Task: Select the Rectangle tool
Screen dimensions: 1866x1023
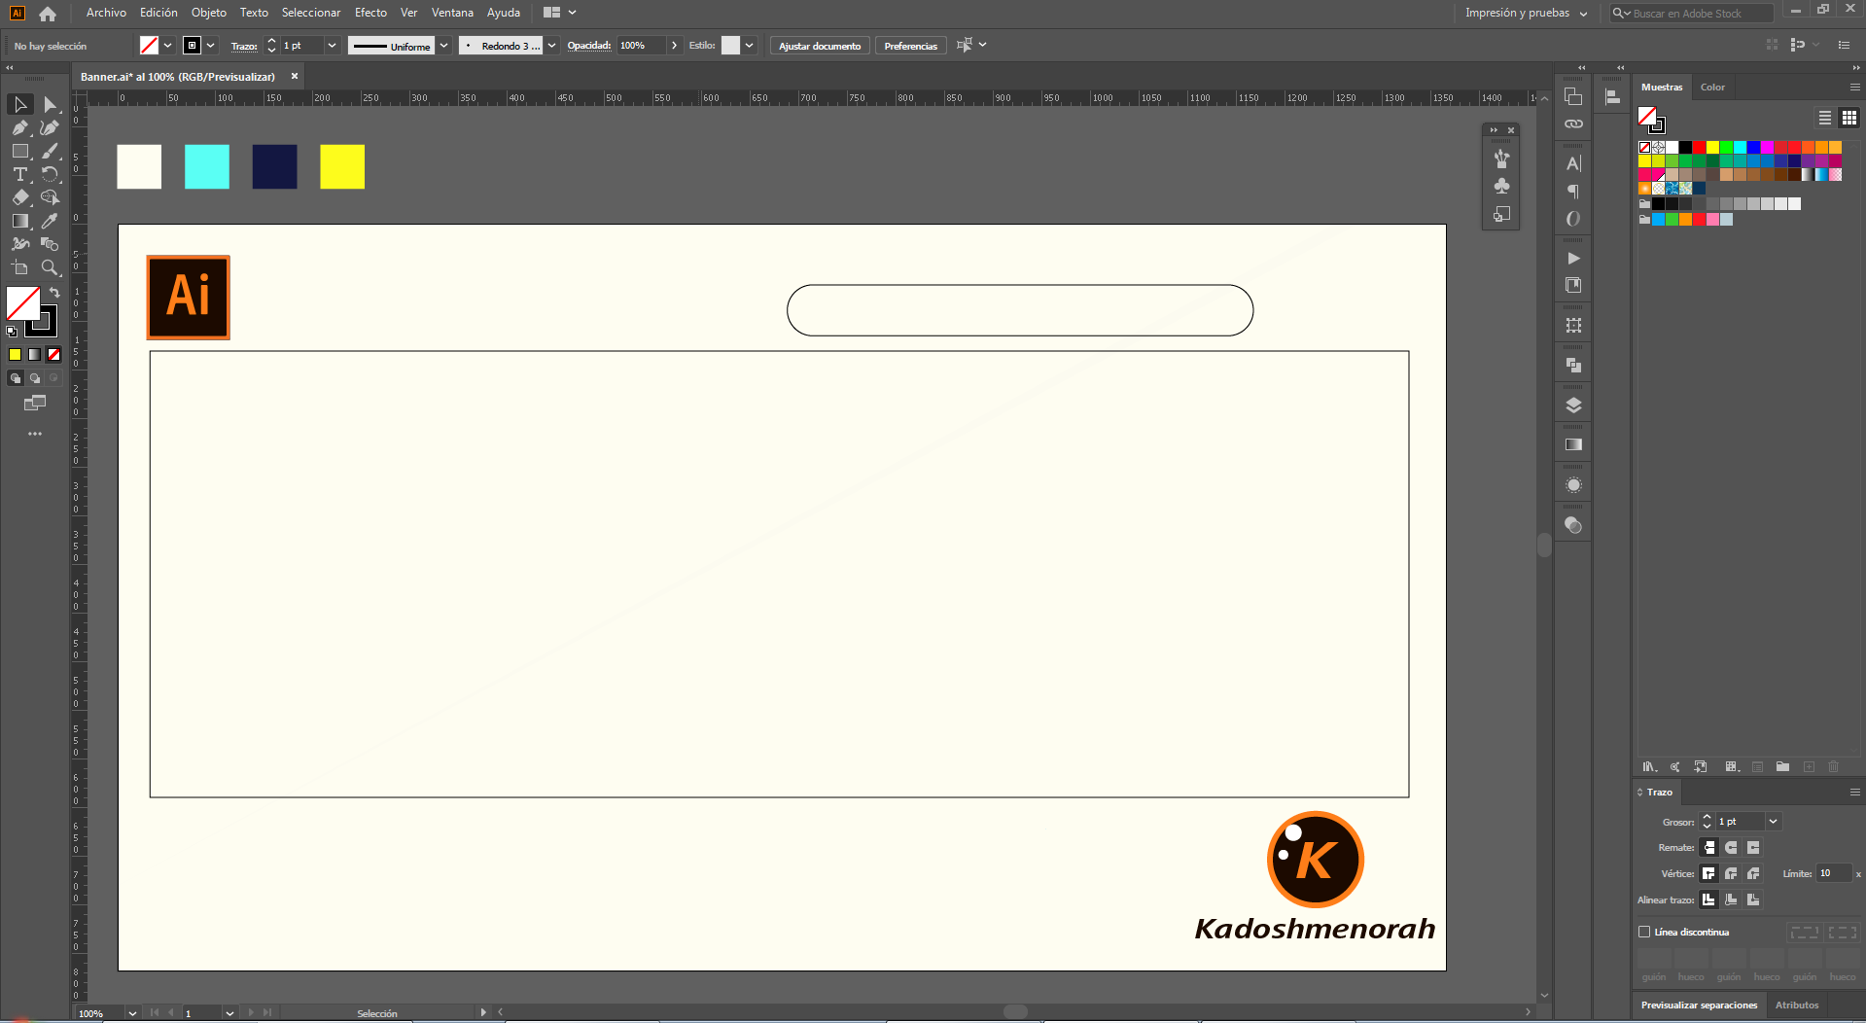Action: click(x=20, y=151)
